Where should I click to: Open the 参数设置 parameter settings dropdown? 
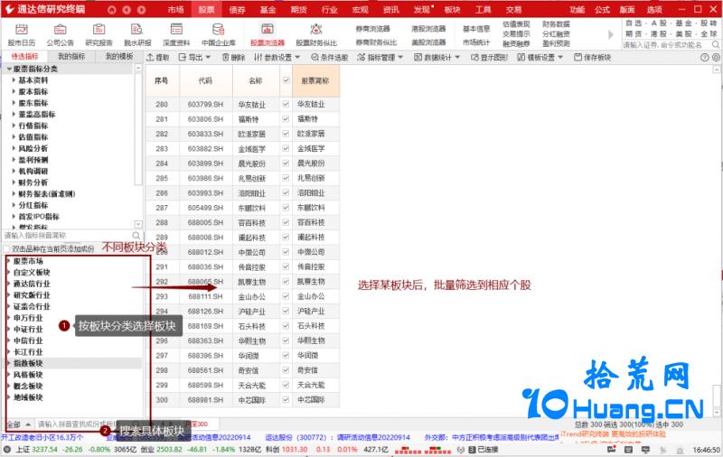coord(277,57)
